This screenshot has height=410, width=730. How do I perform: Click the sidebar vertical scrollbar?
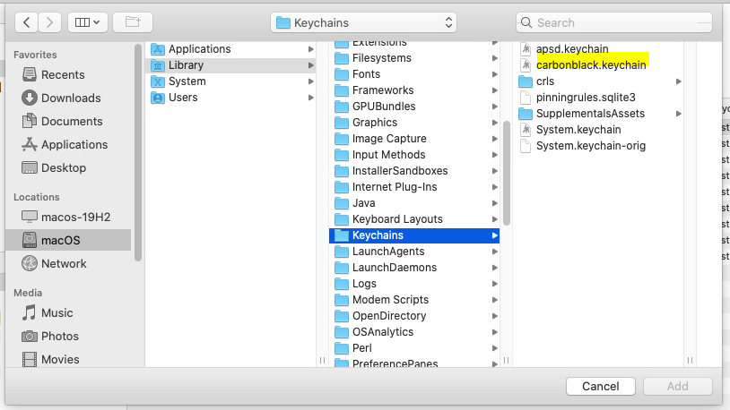tap(138, 152)
